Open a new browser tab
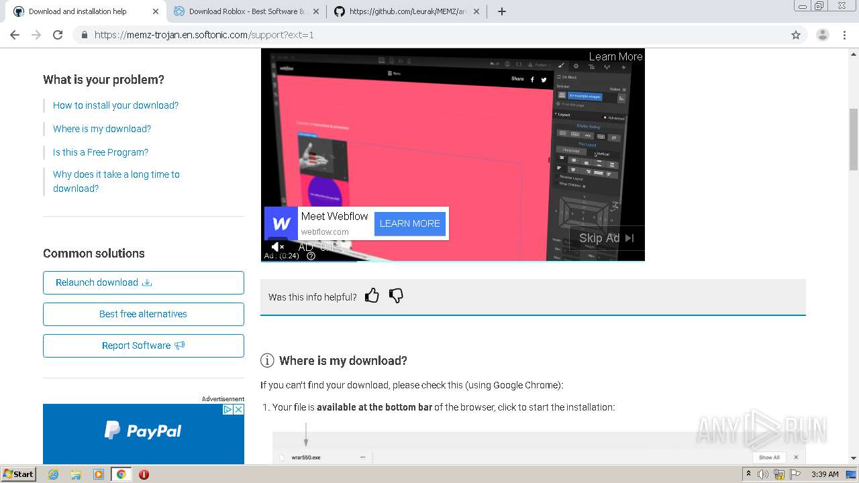Screen dimensions: 859x483 (501, 11)
